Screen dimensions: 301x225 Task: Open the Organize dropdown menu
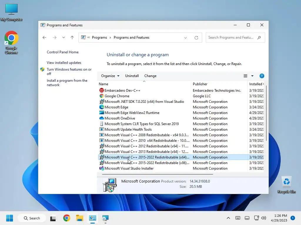point(110,76)
